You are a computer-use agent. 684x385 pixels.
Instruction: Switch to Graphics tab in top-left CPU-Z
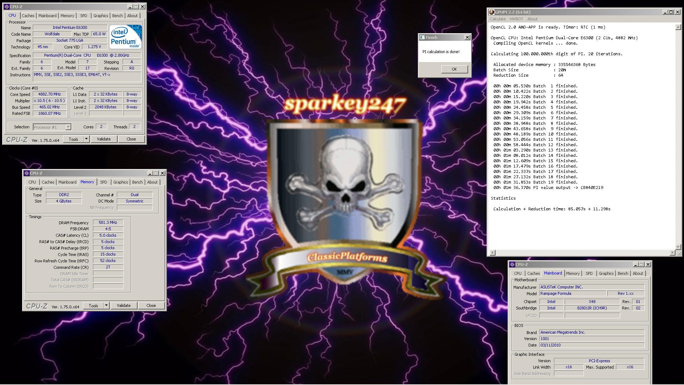tap(101, 16)
